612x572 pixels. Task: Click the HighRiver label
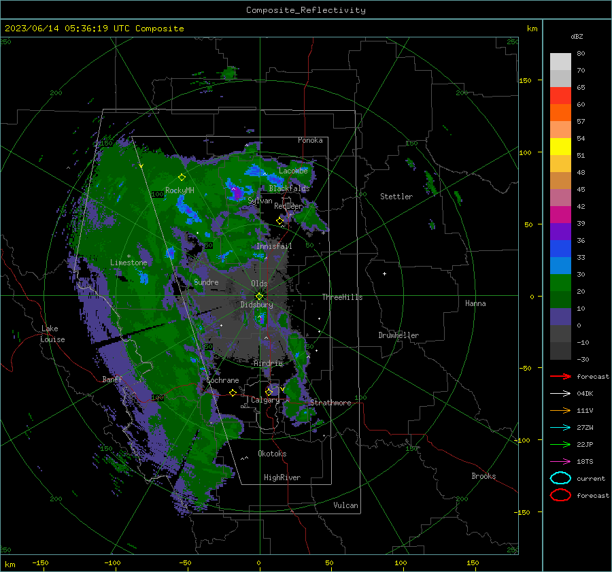click(x=282, y=477)
